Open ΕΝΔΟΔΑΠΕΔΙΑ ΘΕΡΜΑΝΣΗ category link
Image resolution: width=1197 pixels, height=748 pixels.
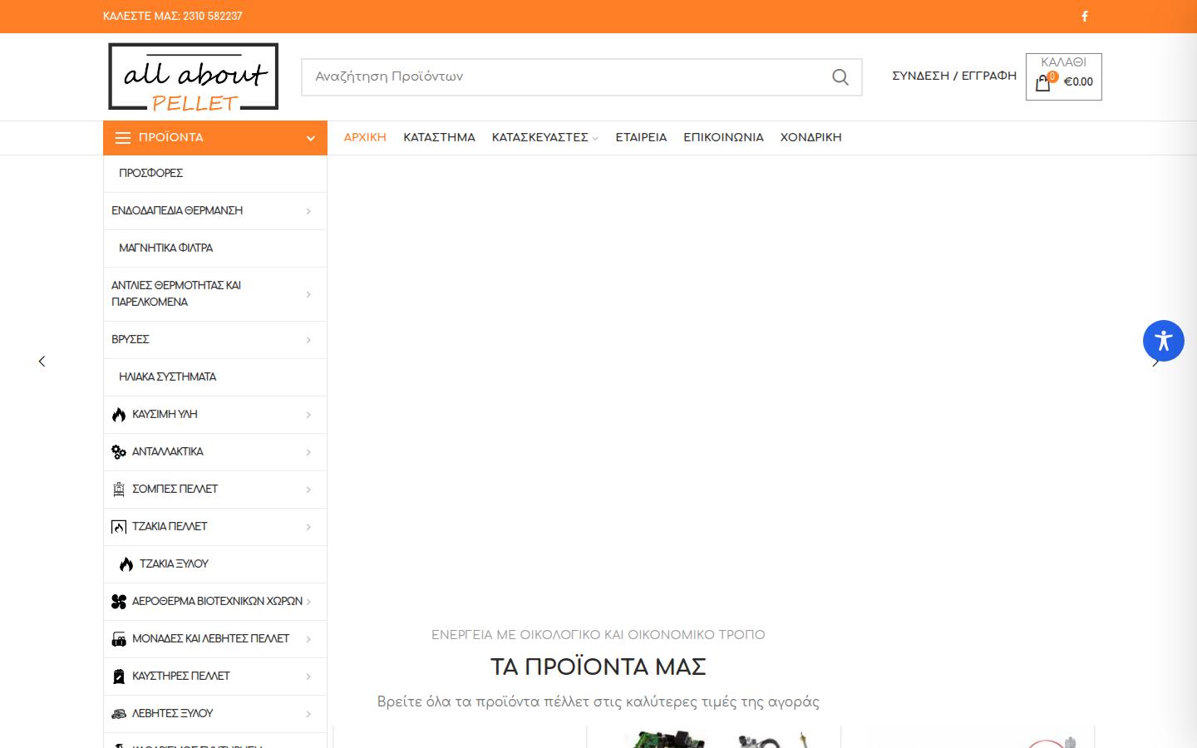[177, 210]
